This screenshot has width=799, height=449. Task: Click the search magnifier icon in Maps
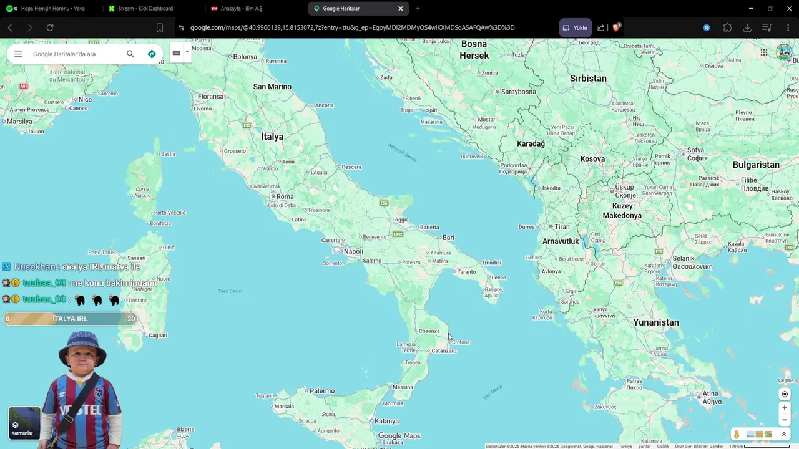130,54
